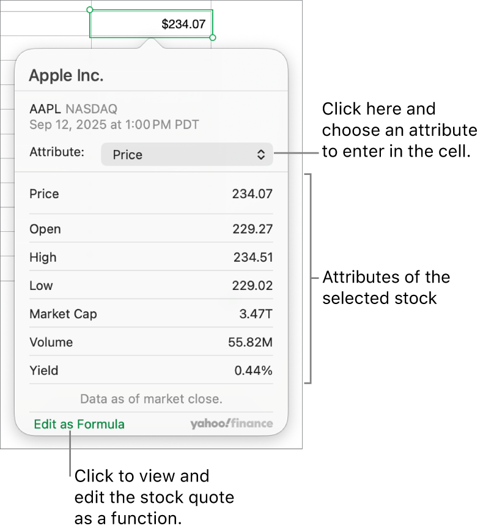Viewport: 483px width, 531px height.
Task: Select the cell displaying $234.07
Action: pos(150,23)
